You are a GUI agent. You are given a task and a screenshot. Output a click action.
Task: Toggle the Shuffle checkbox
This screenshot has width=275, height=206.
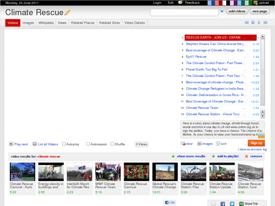point(112,144)
